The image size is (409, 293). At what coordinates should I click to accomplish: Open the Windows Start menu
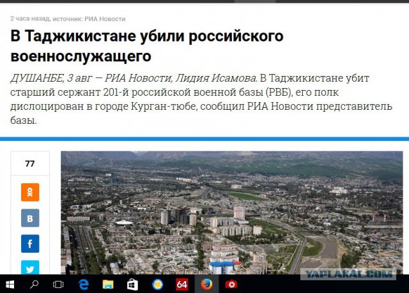click(10, 284)
